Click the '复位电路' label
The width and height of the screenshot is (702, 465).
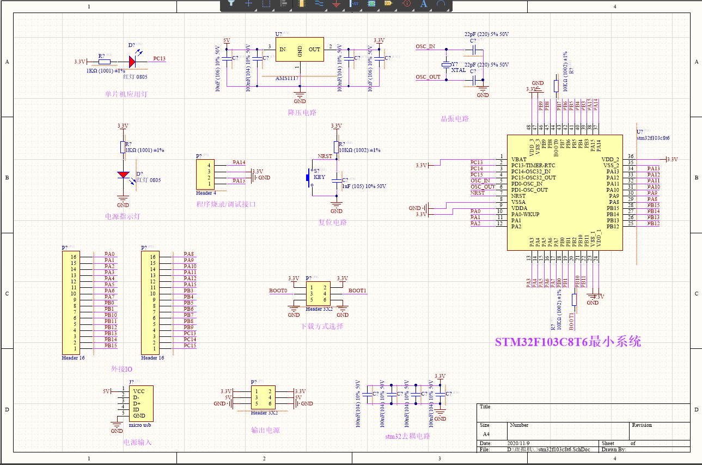click(x=333, y=222)
